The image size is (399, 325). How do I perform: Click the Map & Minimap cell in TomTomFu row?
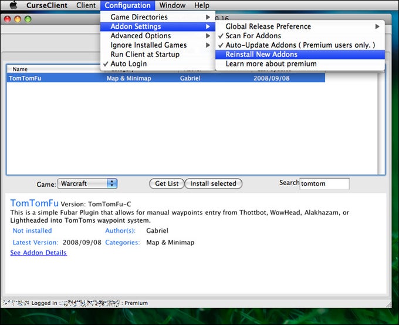tap(129, 78)
